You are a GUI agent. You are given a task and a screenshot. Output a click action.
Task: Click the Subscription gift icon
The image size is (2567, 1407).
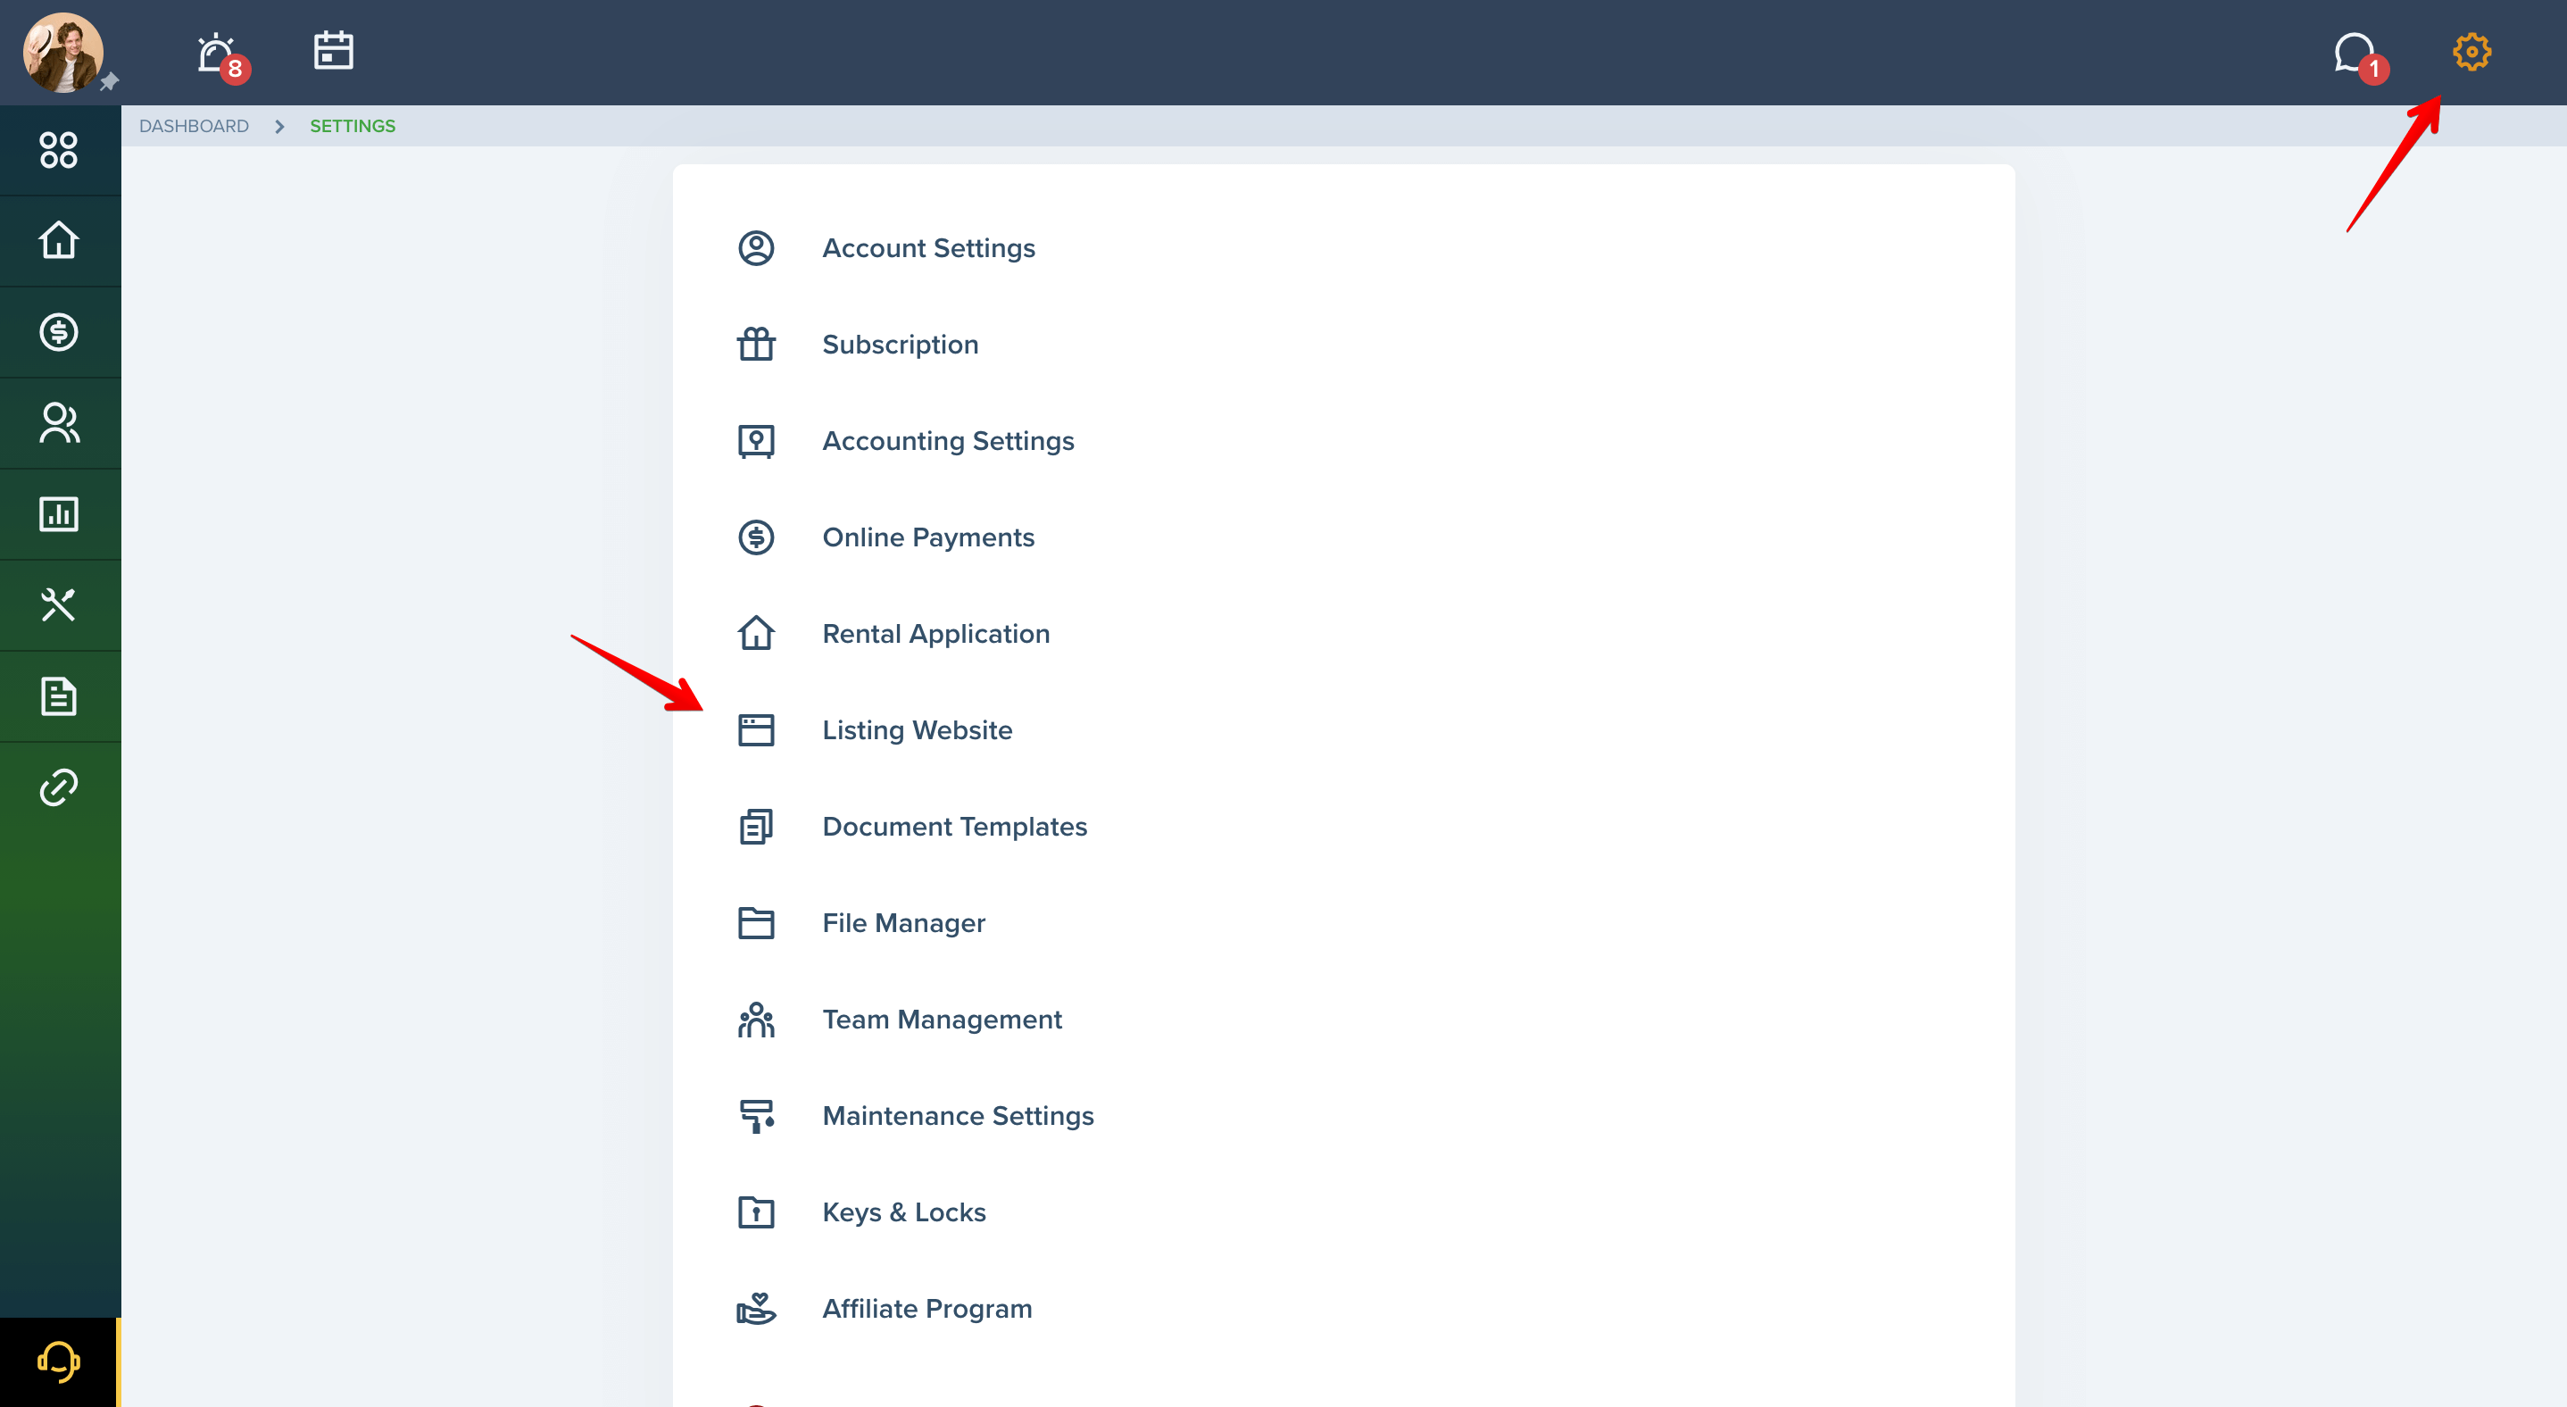756,345
